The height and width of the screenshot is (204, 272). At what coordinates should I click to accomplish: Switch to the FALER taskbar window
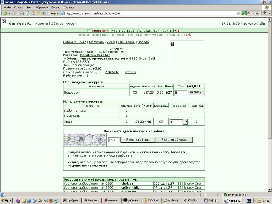192,200
